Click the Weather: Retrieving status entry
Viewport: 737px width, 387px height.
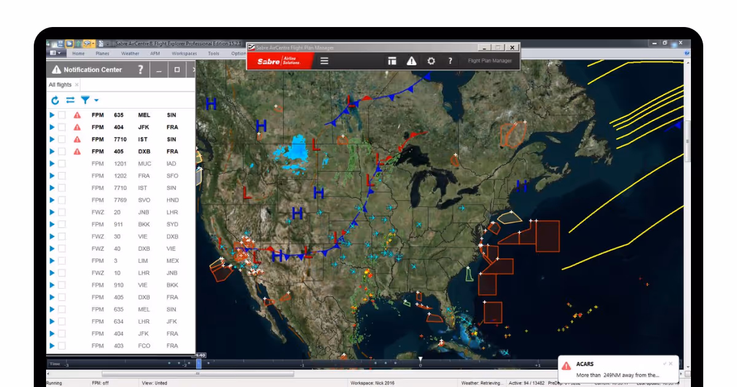pyautogui.click(x=483, y=383)
